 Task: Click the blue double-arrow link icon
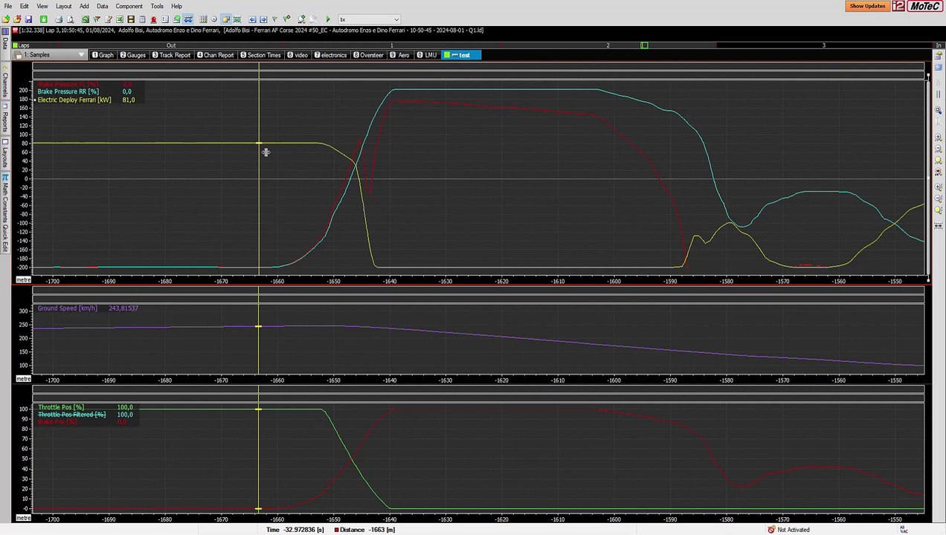pos(188,19)
